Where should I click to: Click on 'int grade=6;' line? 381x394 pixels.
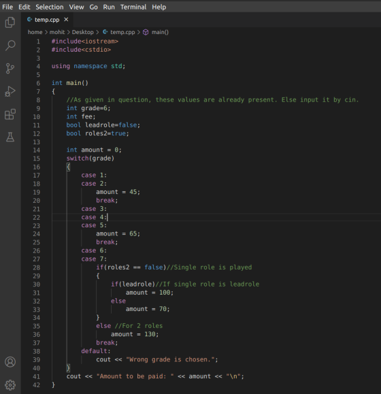pyautogui.click(x=88, y=108)
